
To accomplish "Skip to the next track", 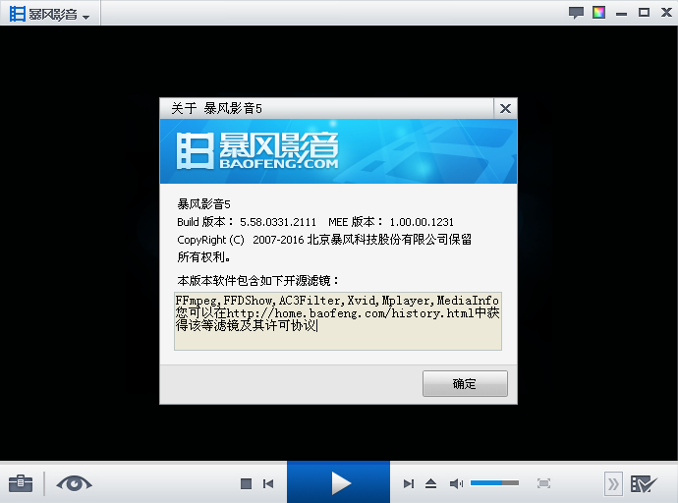I will coord(409,483).
